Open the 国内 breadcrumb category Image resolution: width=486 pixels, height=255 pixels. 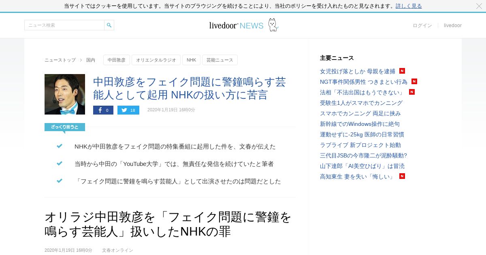pos(91,60)
